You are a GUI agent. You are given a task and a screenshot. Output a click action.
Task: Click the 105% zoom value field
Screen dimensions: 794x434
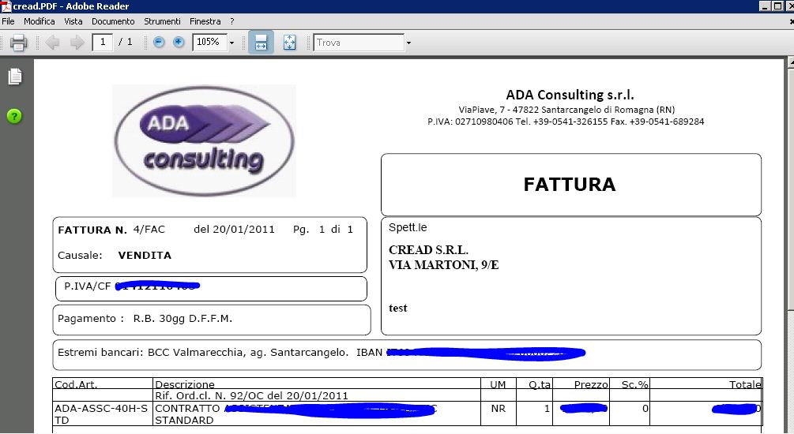coord(209,42)
